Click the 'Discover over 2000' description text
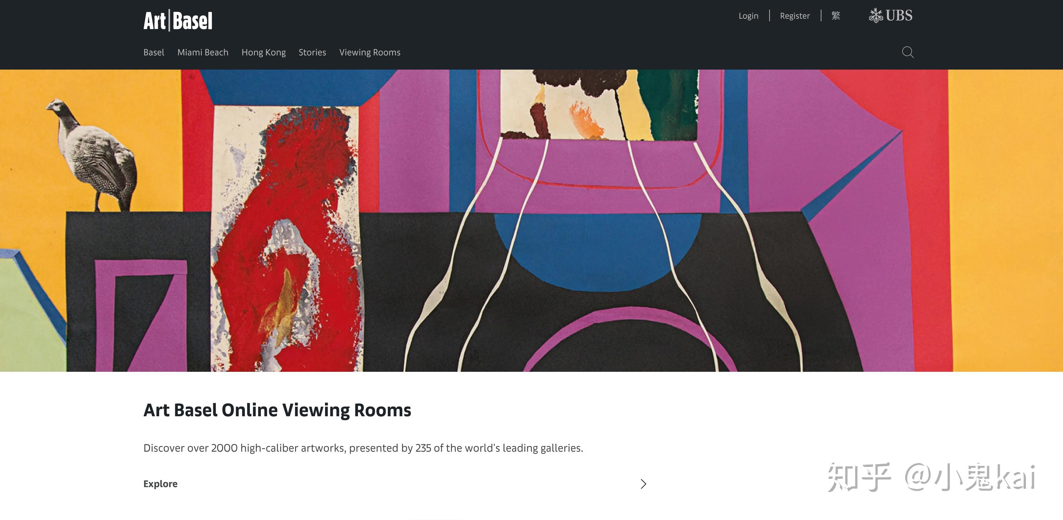The width and height of the screenshot is (1063, 520). (x=363, y=448)
